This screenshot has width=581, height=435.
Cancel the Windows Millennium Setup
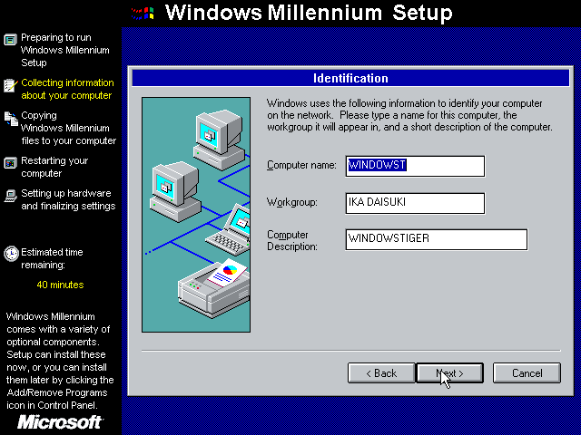(x=527, y=372)
